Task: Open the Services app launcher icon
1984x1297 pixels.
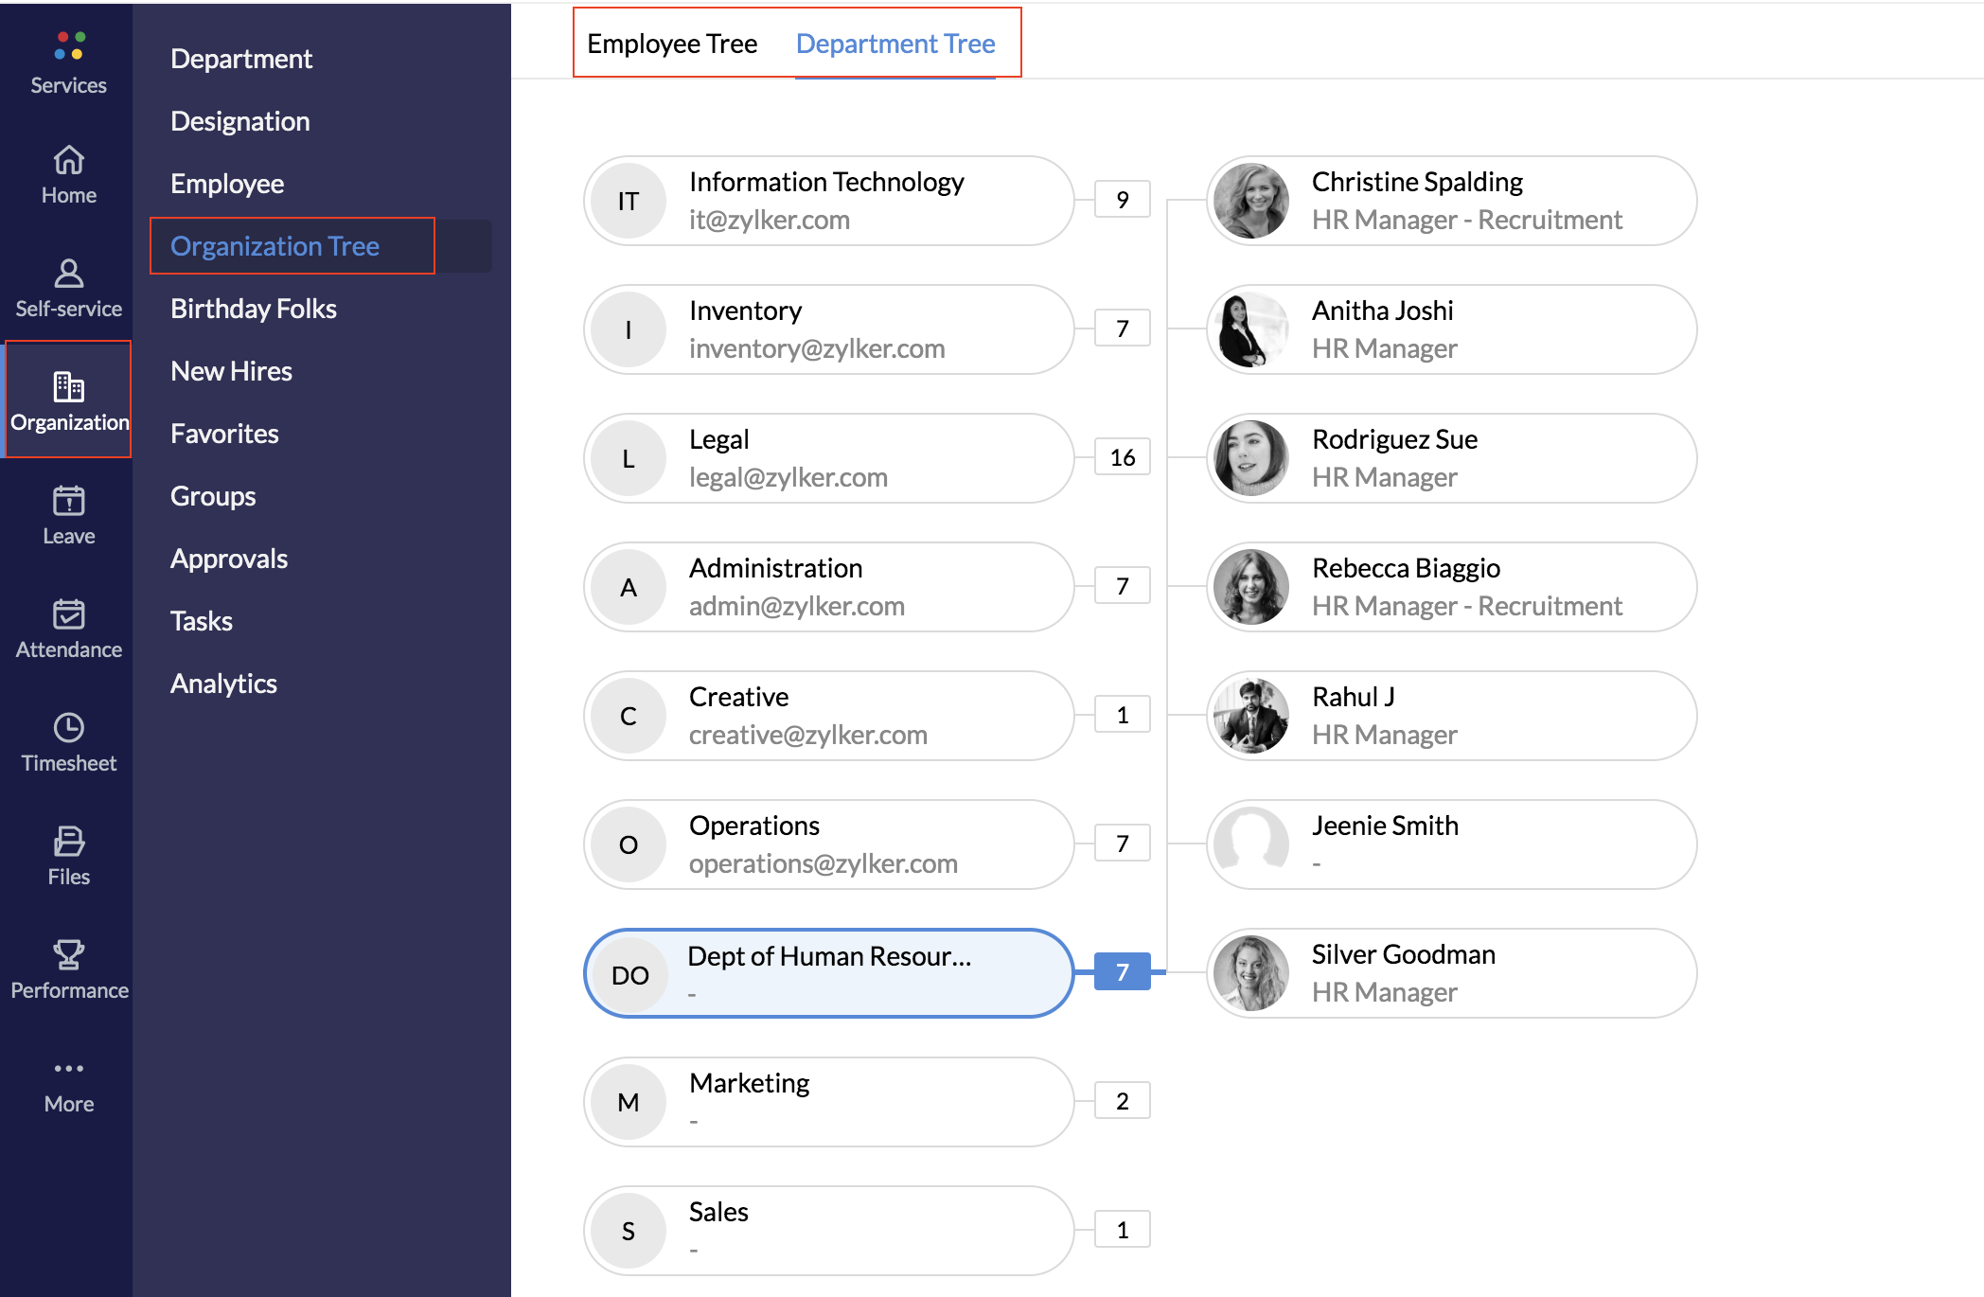Action: (x=69, y=45)
